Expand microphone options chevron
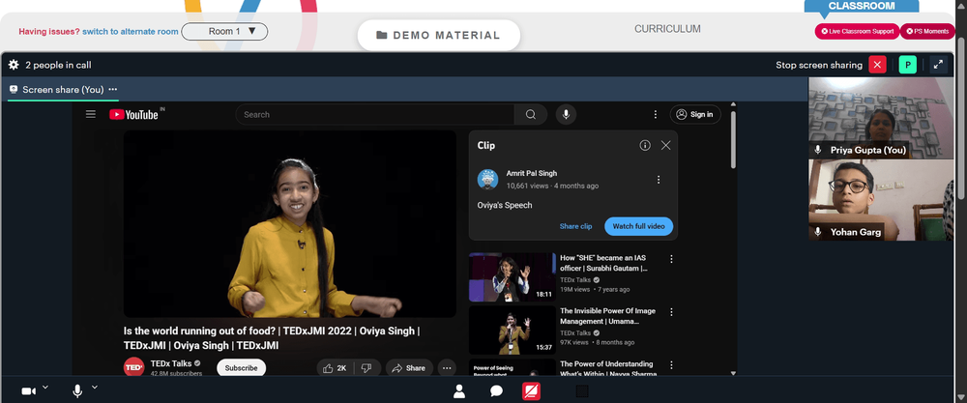Screen dimensions: 967x403 (95, 387)
